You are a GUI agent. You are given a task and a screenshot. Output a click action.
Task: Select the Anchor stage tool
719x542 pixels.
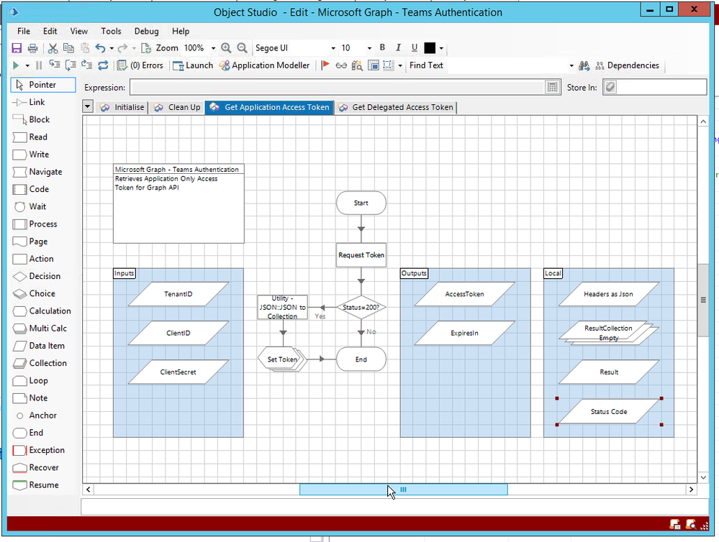click(x=36, y=415)
